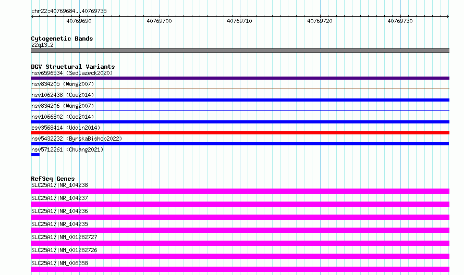Select the magenta bar for NM_001282726
The image size is (464, 275).
tap(240, 256)
